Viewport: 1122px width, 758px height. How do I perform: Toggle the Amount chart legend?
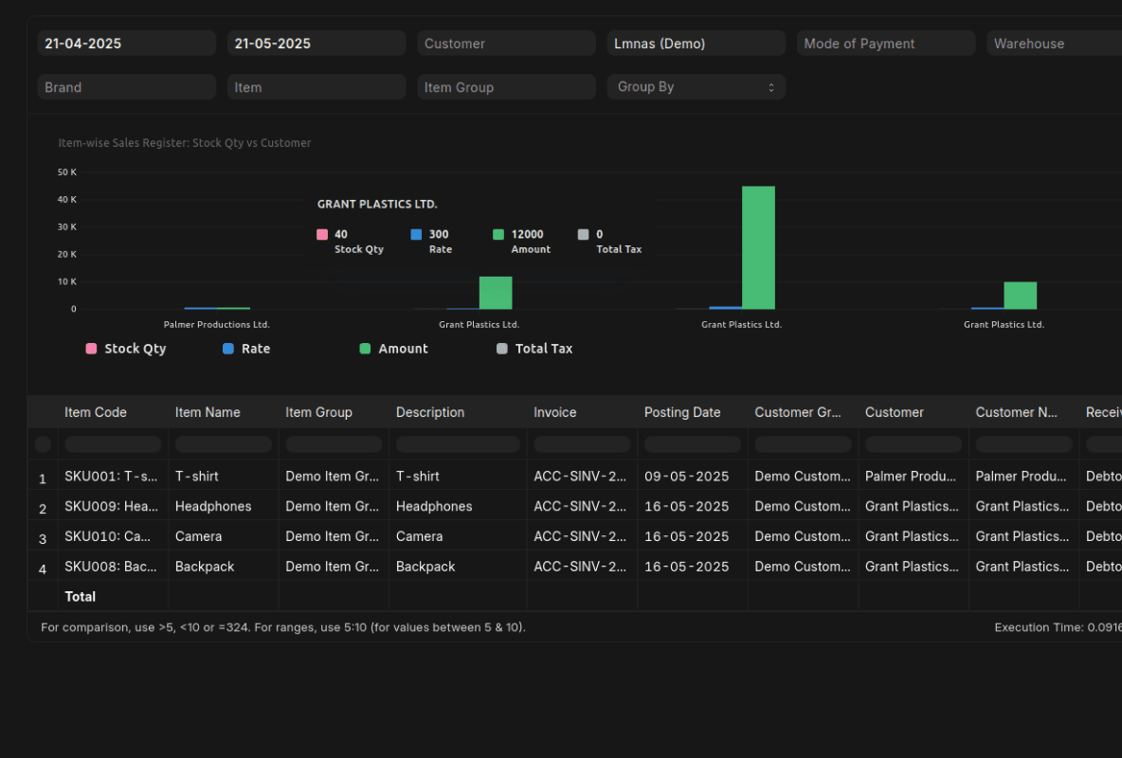[x=393, y=349]
